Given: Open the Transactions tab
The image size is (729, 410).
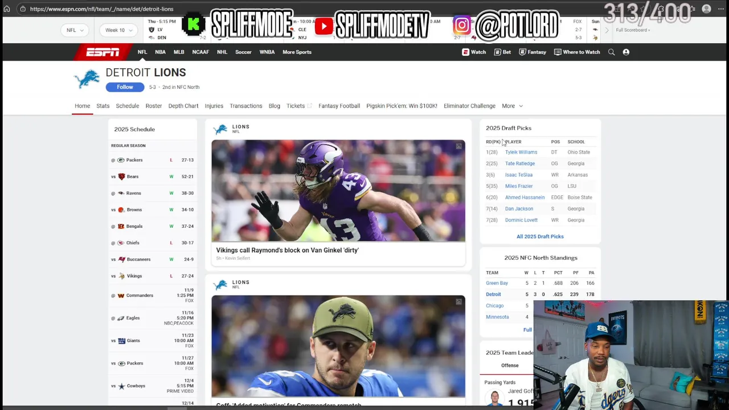Looking at the screenshot, I should 246,106.
